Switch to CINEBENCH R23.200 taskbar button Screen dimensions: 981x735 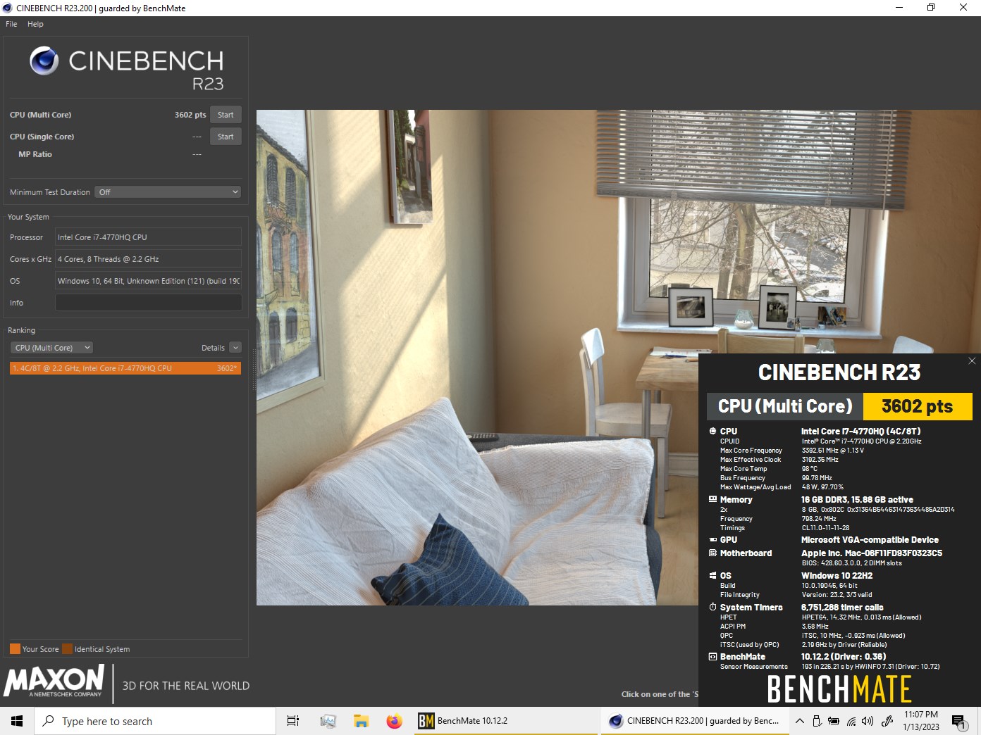coord(694,721)
